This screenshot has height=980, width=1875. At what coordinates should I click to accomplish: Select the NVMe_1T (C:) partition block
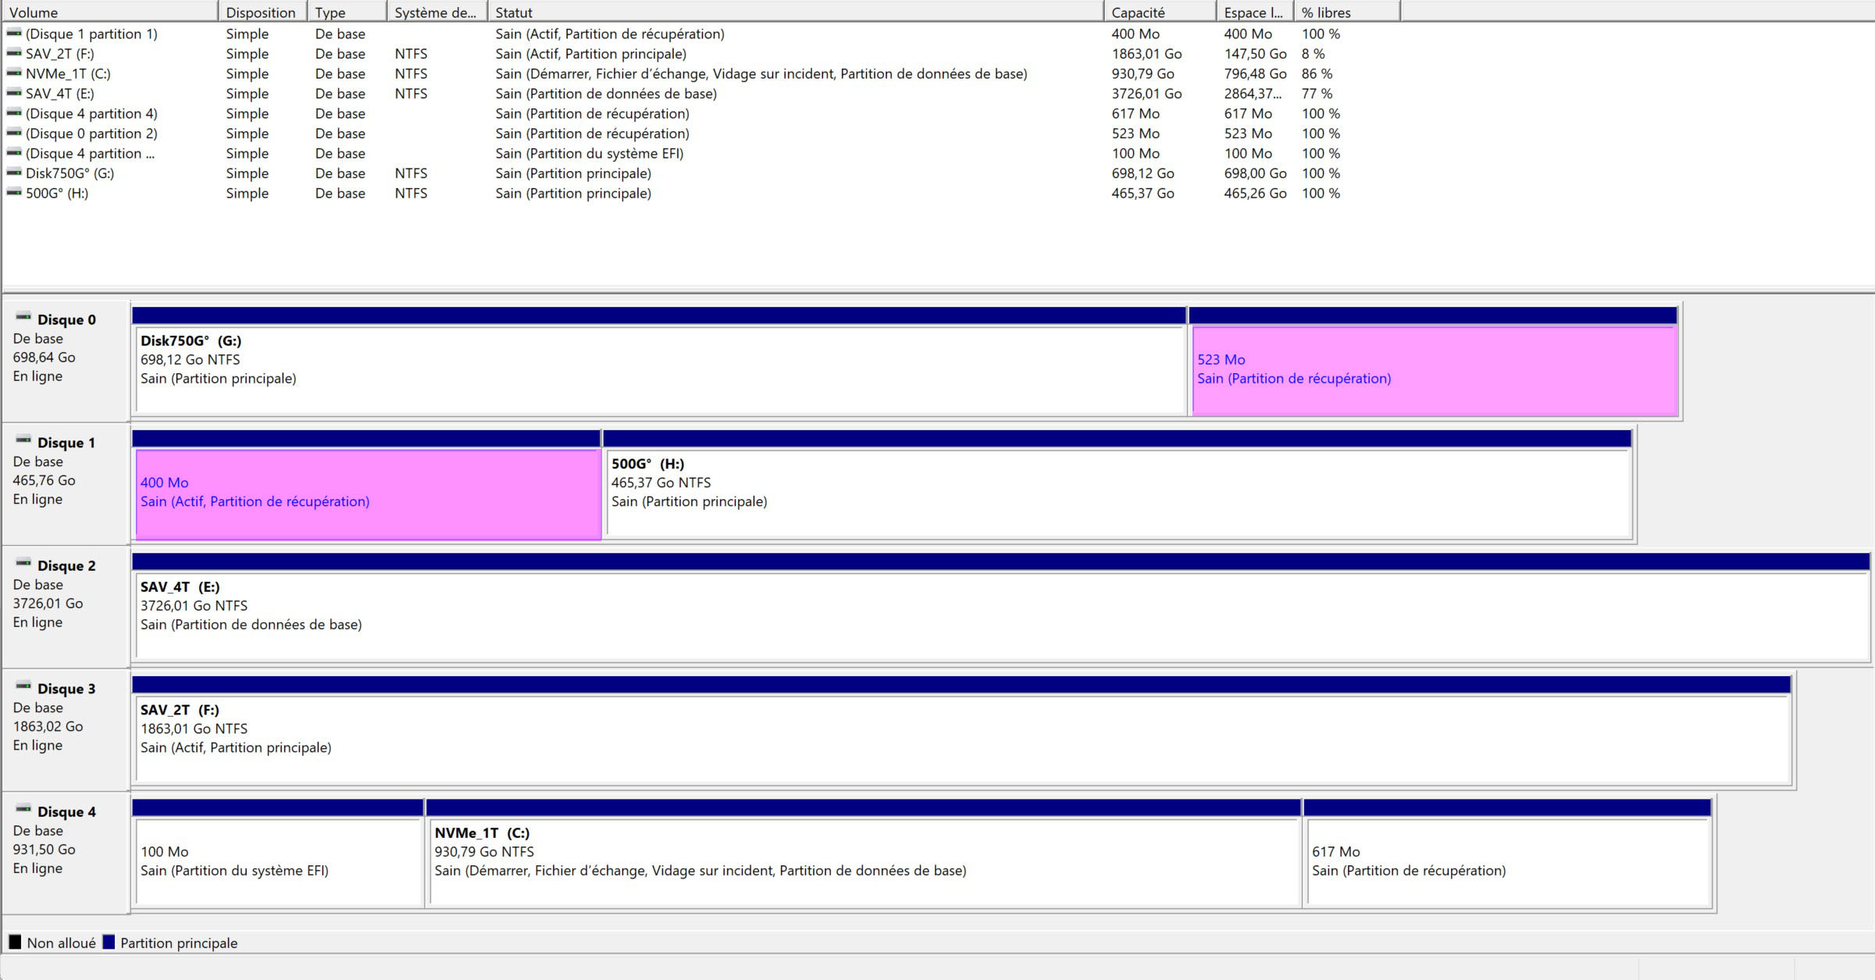click(x=863, y=861)
